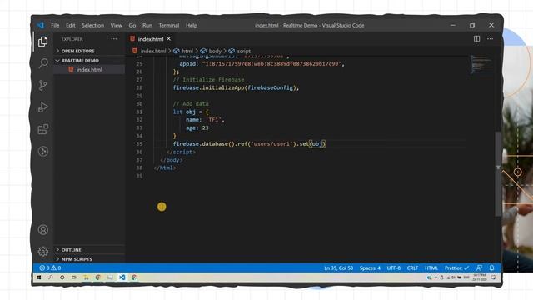The height and width of the screenshot is (300, 533).
Task: Click the body breadcrumb item
Action: (x=215, y=51)
